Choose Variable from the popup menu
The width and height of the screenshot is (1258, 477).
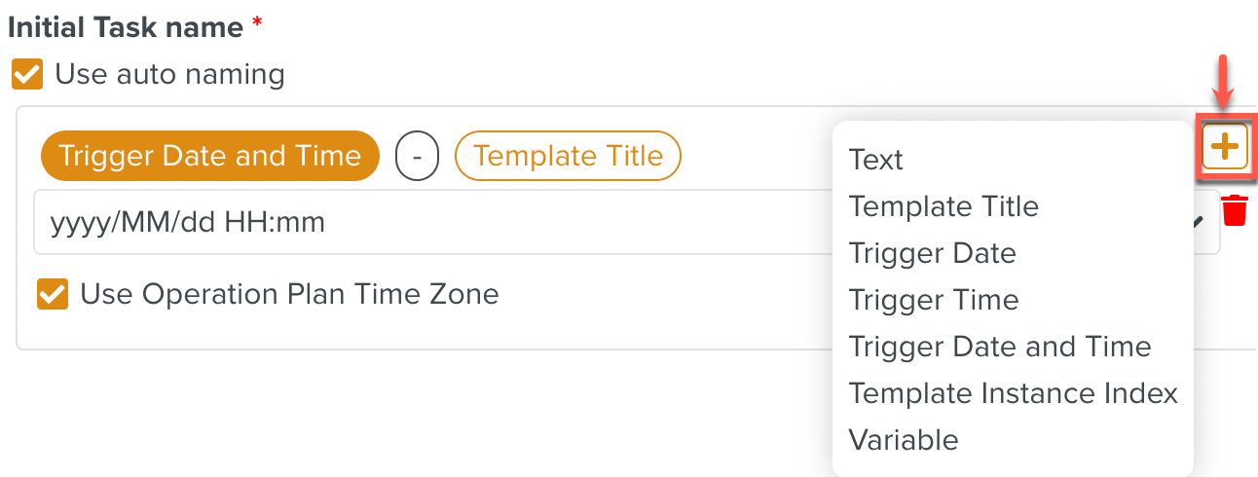coord(904,440)
